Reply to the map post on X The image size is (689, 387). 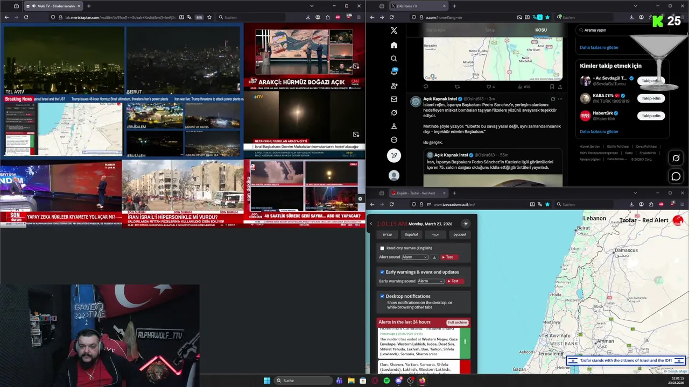(426, 87)
